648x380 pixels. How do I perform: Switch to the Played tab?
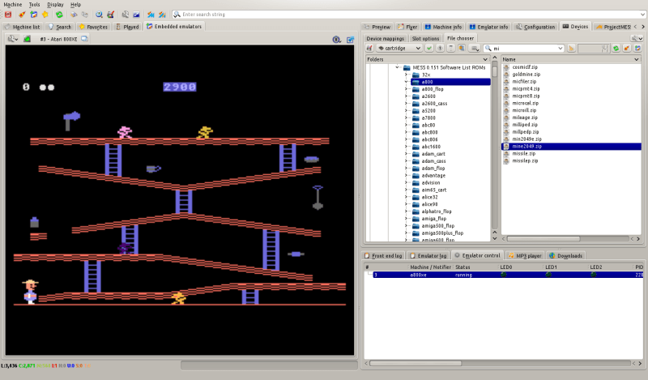click(x=127, y=27)
